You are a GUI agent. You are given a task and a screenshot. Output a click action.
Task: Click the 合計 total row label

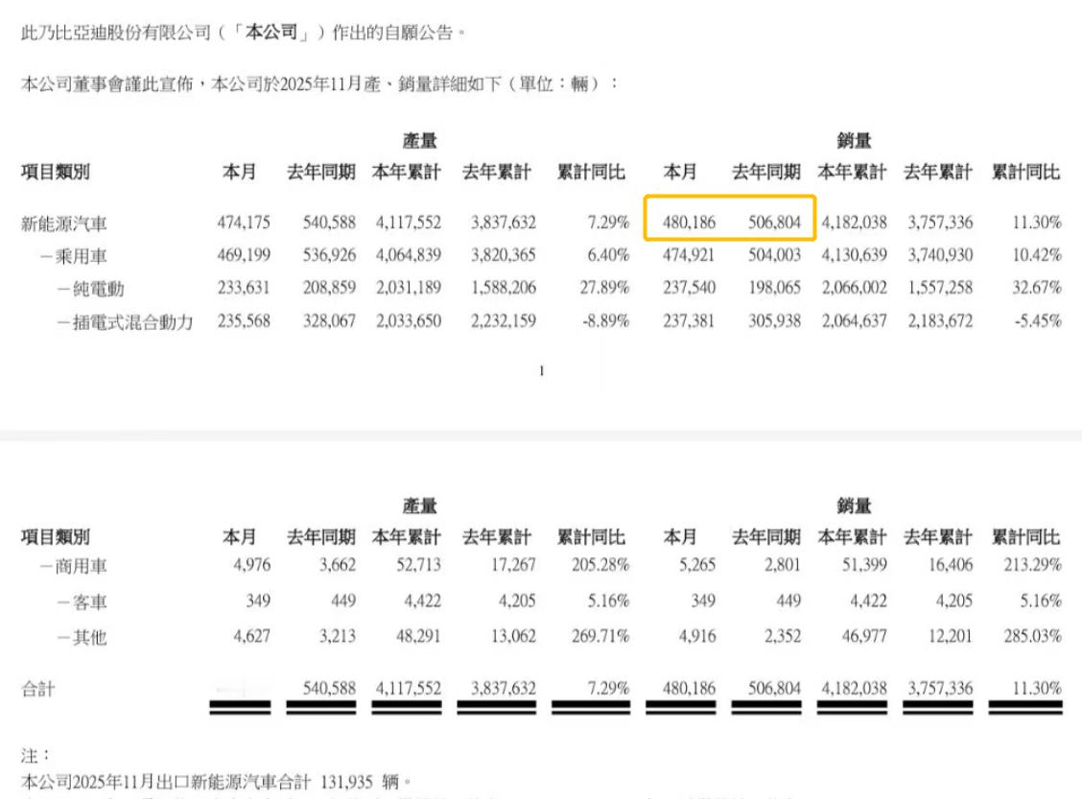(x=38, y=689)
